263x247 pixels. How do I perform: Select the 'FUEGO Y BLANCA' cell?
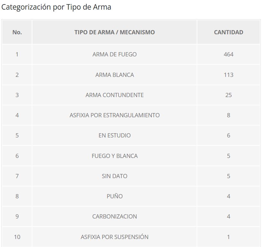[114, 156]
